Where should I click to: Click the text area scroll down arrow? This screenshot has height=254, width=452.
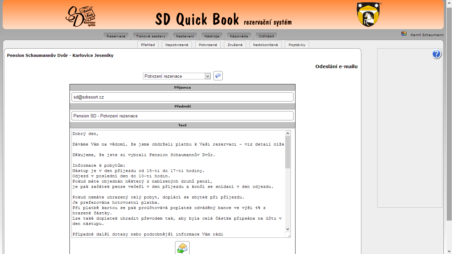click(x=288, y=229)
